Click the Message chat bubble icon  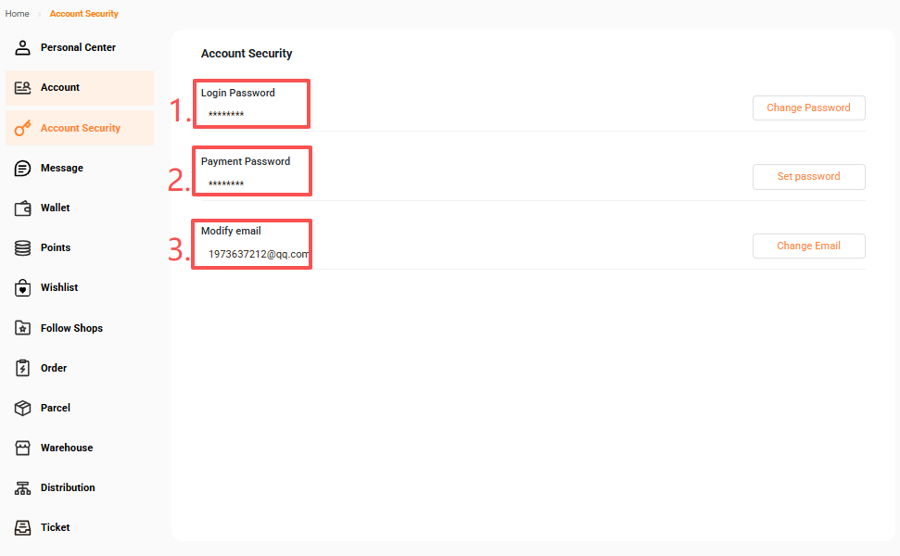(x=23, y=168)
